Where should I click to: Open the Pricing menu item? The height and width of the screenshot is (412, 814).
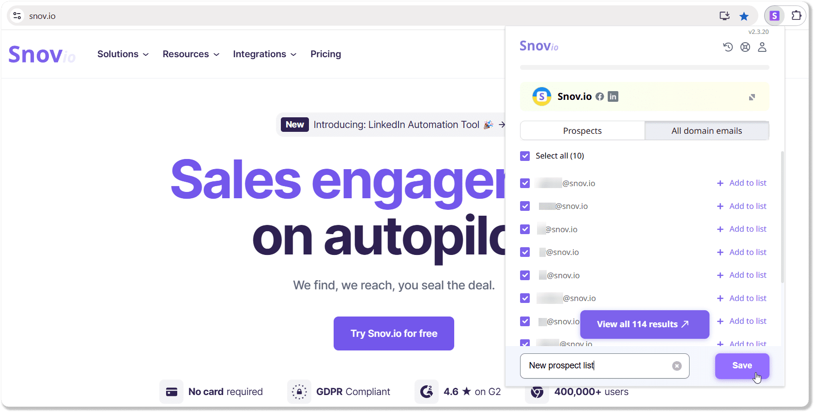pos(325,54)
